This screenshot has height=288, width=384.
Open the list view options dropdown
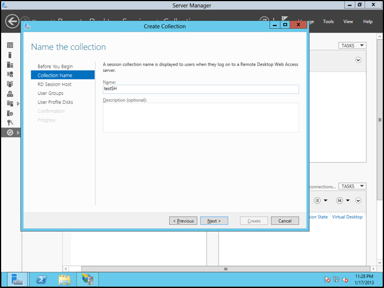coord(320,200)
